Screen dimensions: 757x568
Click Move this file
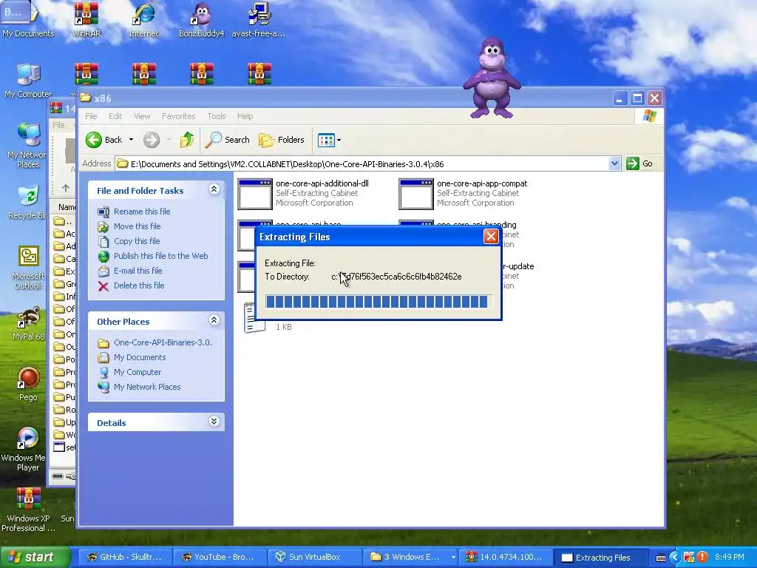tap(137, 226)
